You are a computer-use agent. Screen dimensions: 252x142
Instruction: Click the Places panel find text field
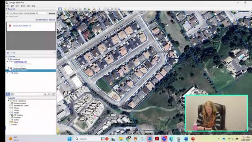29,94
